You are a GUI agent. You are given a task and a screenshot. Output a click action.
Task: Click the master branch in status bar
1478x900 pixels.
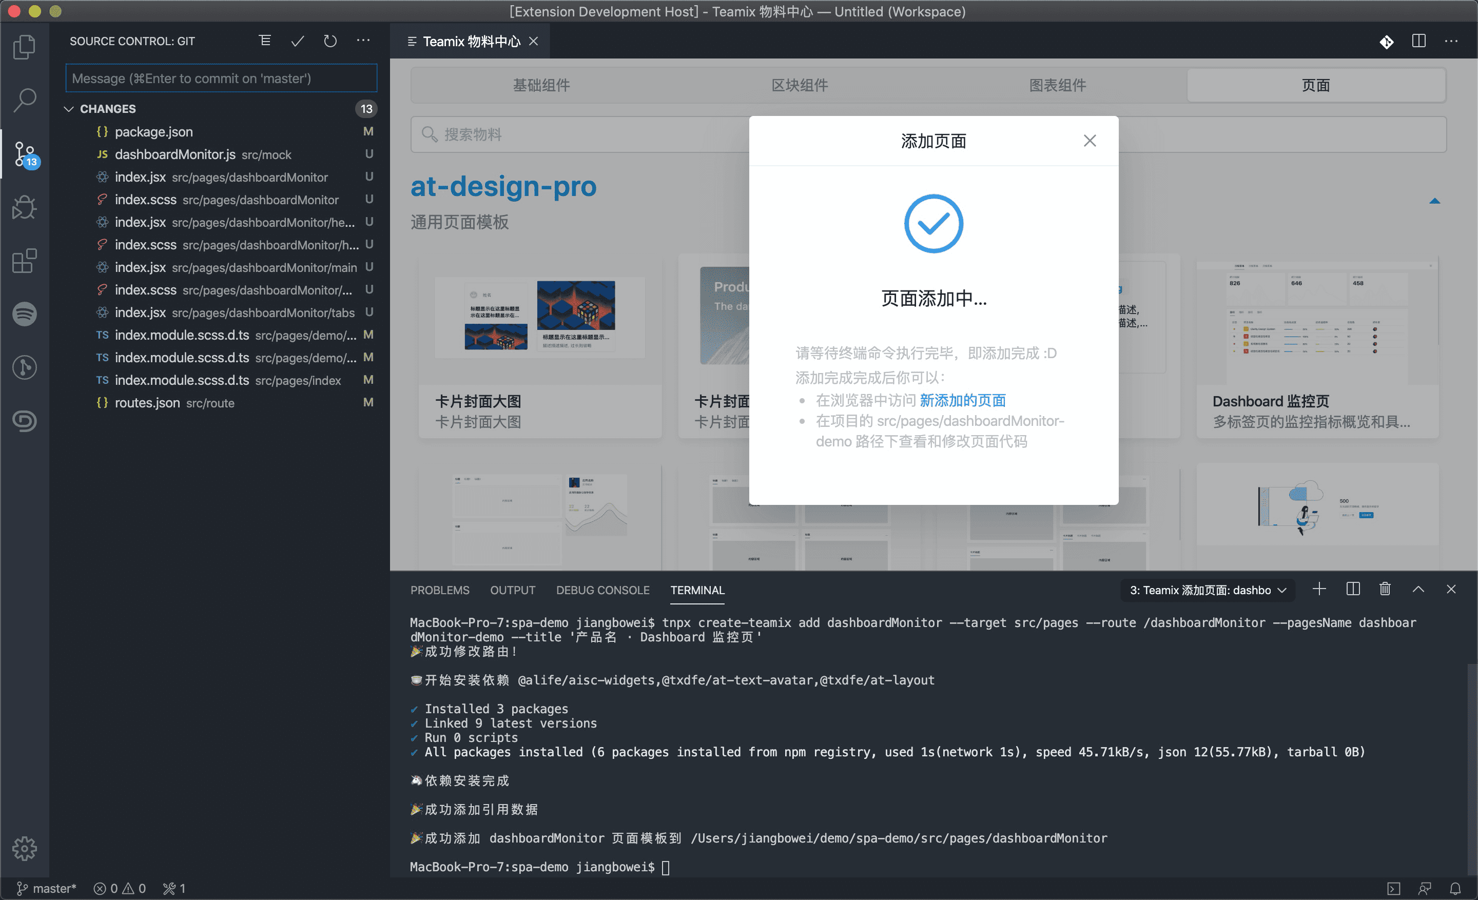pos(47,888)
